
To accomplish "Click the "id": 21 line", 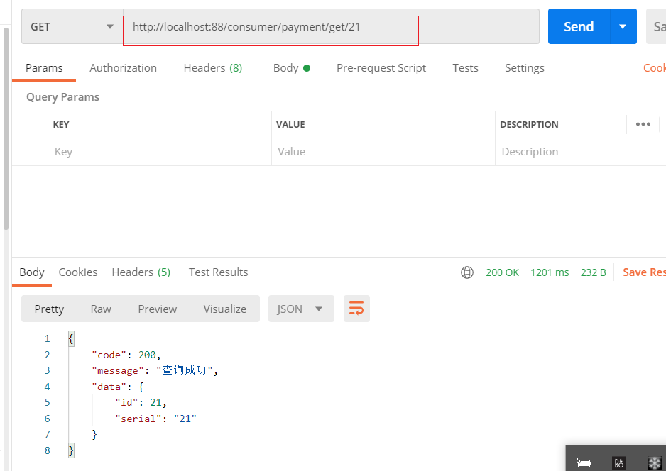I will 141,402.
